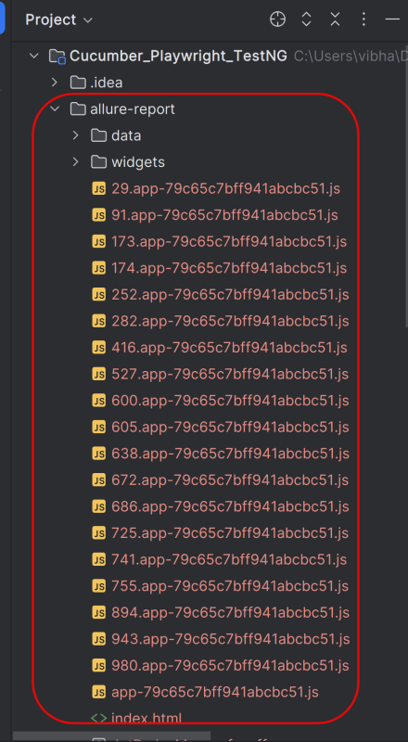
Task: Collapse the Cucumber_Playwright_TestNG root node
Action: point(33,56)
